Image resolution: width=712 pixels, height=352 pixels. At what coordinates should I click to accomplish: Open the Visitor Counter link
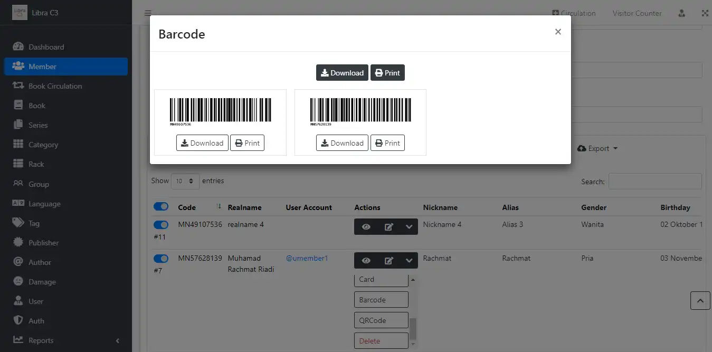coord(637,13)
